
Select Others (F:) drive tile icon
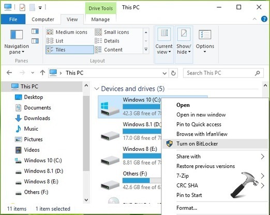pos(110,185)
